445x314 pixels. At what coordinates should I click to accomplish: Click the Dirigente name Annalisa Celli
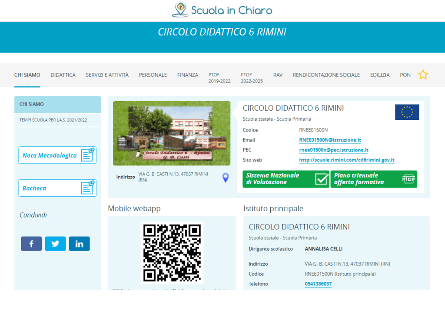pyautogui.click(x=323, y=249)
